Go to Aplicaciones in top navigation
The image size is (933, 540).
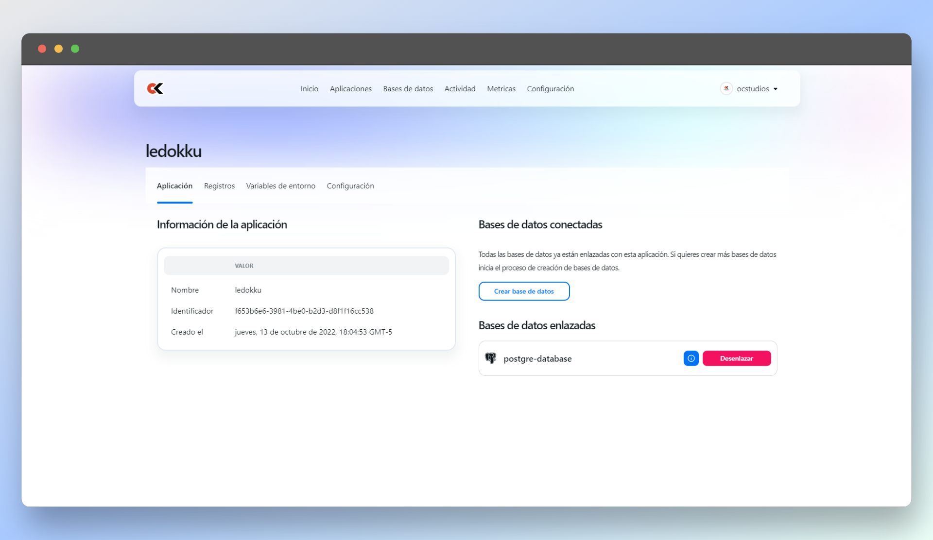[350, 89]
